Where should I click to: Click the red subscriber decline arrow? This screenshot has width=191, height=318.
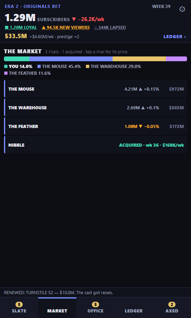tap(74, 19)
